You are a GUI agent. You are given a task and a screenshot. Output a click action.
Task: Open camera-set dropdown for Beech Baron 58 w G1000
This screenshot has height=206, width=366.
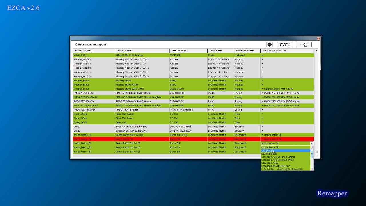pos(262,135)
